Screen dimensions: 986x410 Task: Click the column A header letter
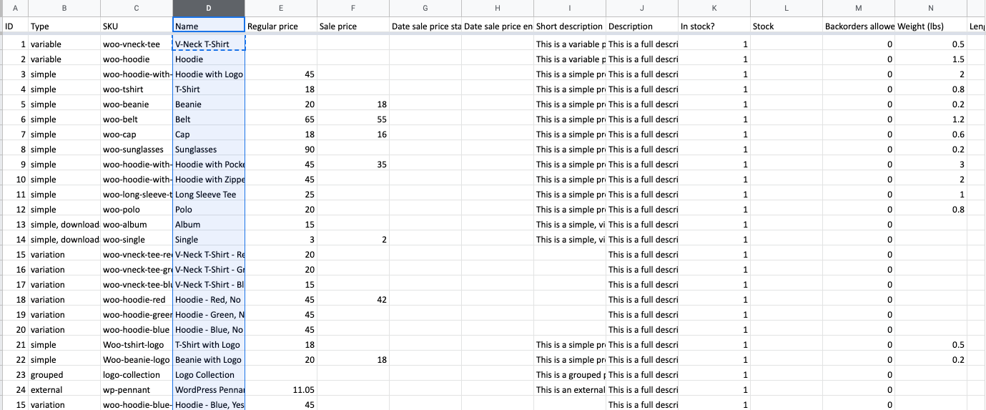pos(15,8)
